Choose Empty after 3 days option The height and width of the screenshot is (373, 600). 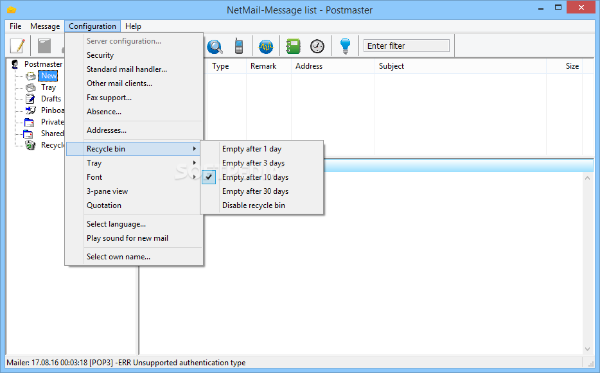[x=262, y=163]
